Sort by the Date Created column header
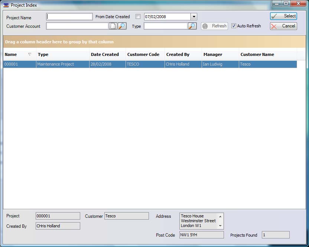Image resolution: width=309 pixels, height=247 pixels. pyautogui.click(x=105, y=54)
